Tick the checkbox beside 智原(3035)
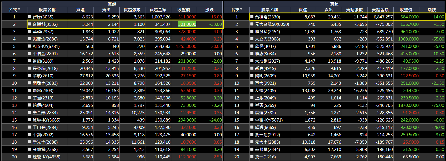The width and height of the screenshot is (446, 161). click(x=30, y=17)
